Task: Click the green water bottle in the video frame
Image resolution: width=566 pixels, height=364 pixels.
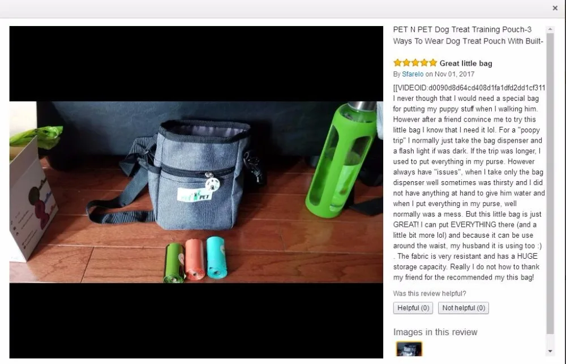Action: (341, 159)
